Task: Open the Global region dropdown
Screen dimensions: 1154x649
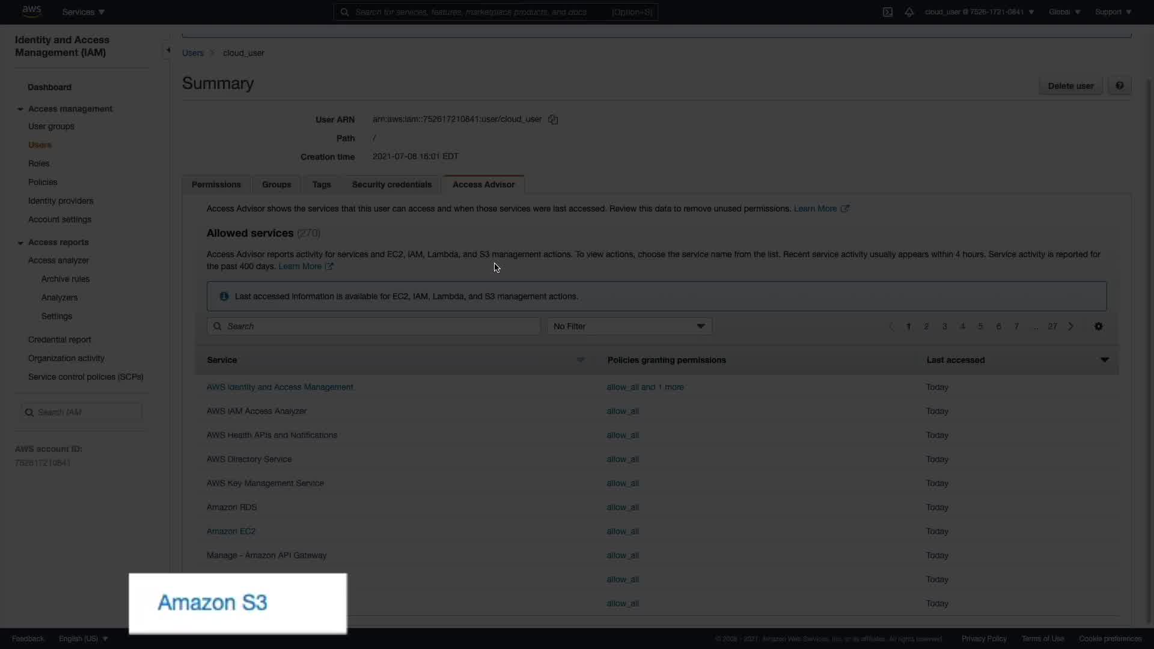Action: pos(1064,12)
